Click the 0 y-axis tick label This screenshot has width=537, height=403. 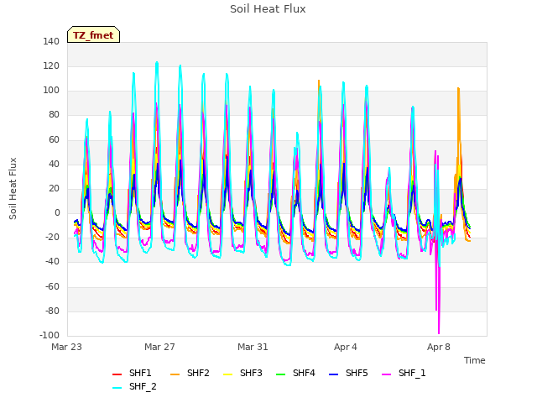click(57, 212)
